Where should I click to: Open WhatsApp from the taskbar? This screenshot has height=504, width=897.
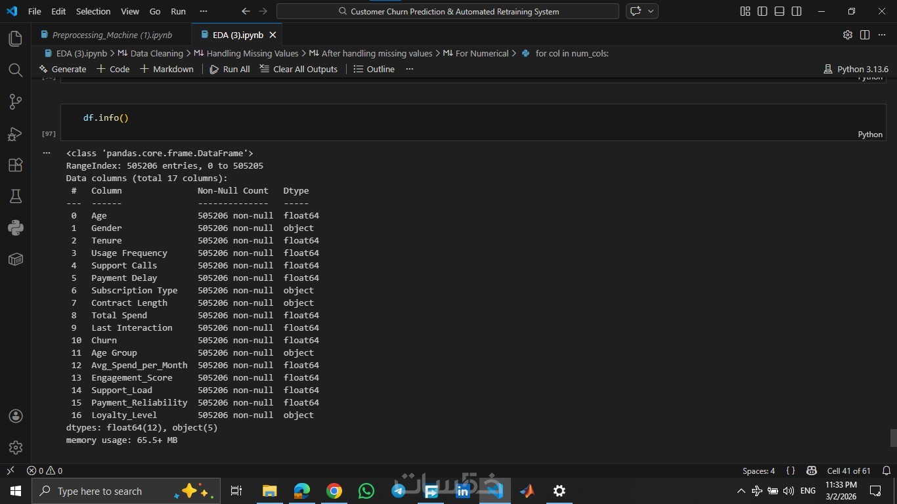pyautogui.click(x=366, y=491)
